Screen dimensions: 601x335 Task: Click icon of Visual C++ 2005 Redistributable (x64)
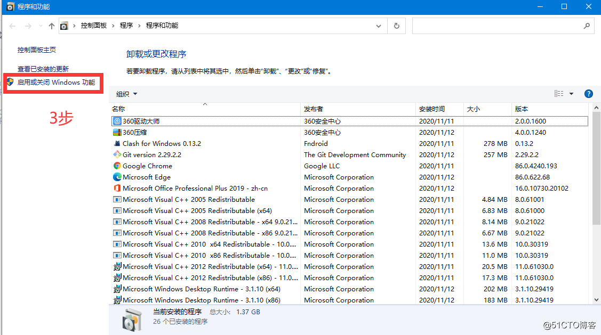pyautogui.click(x=117, y=210)
